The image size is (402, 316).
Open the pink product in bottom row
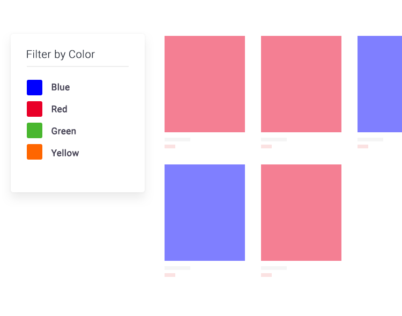click(301, 213)
